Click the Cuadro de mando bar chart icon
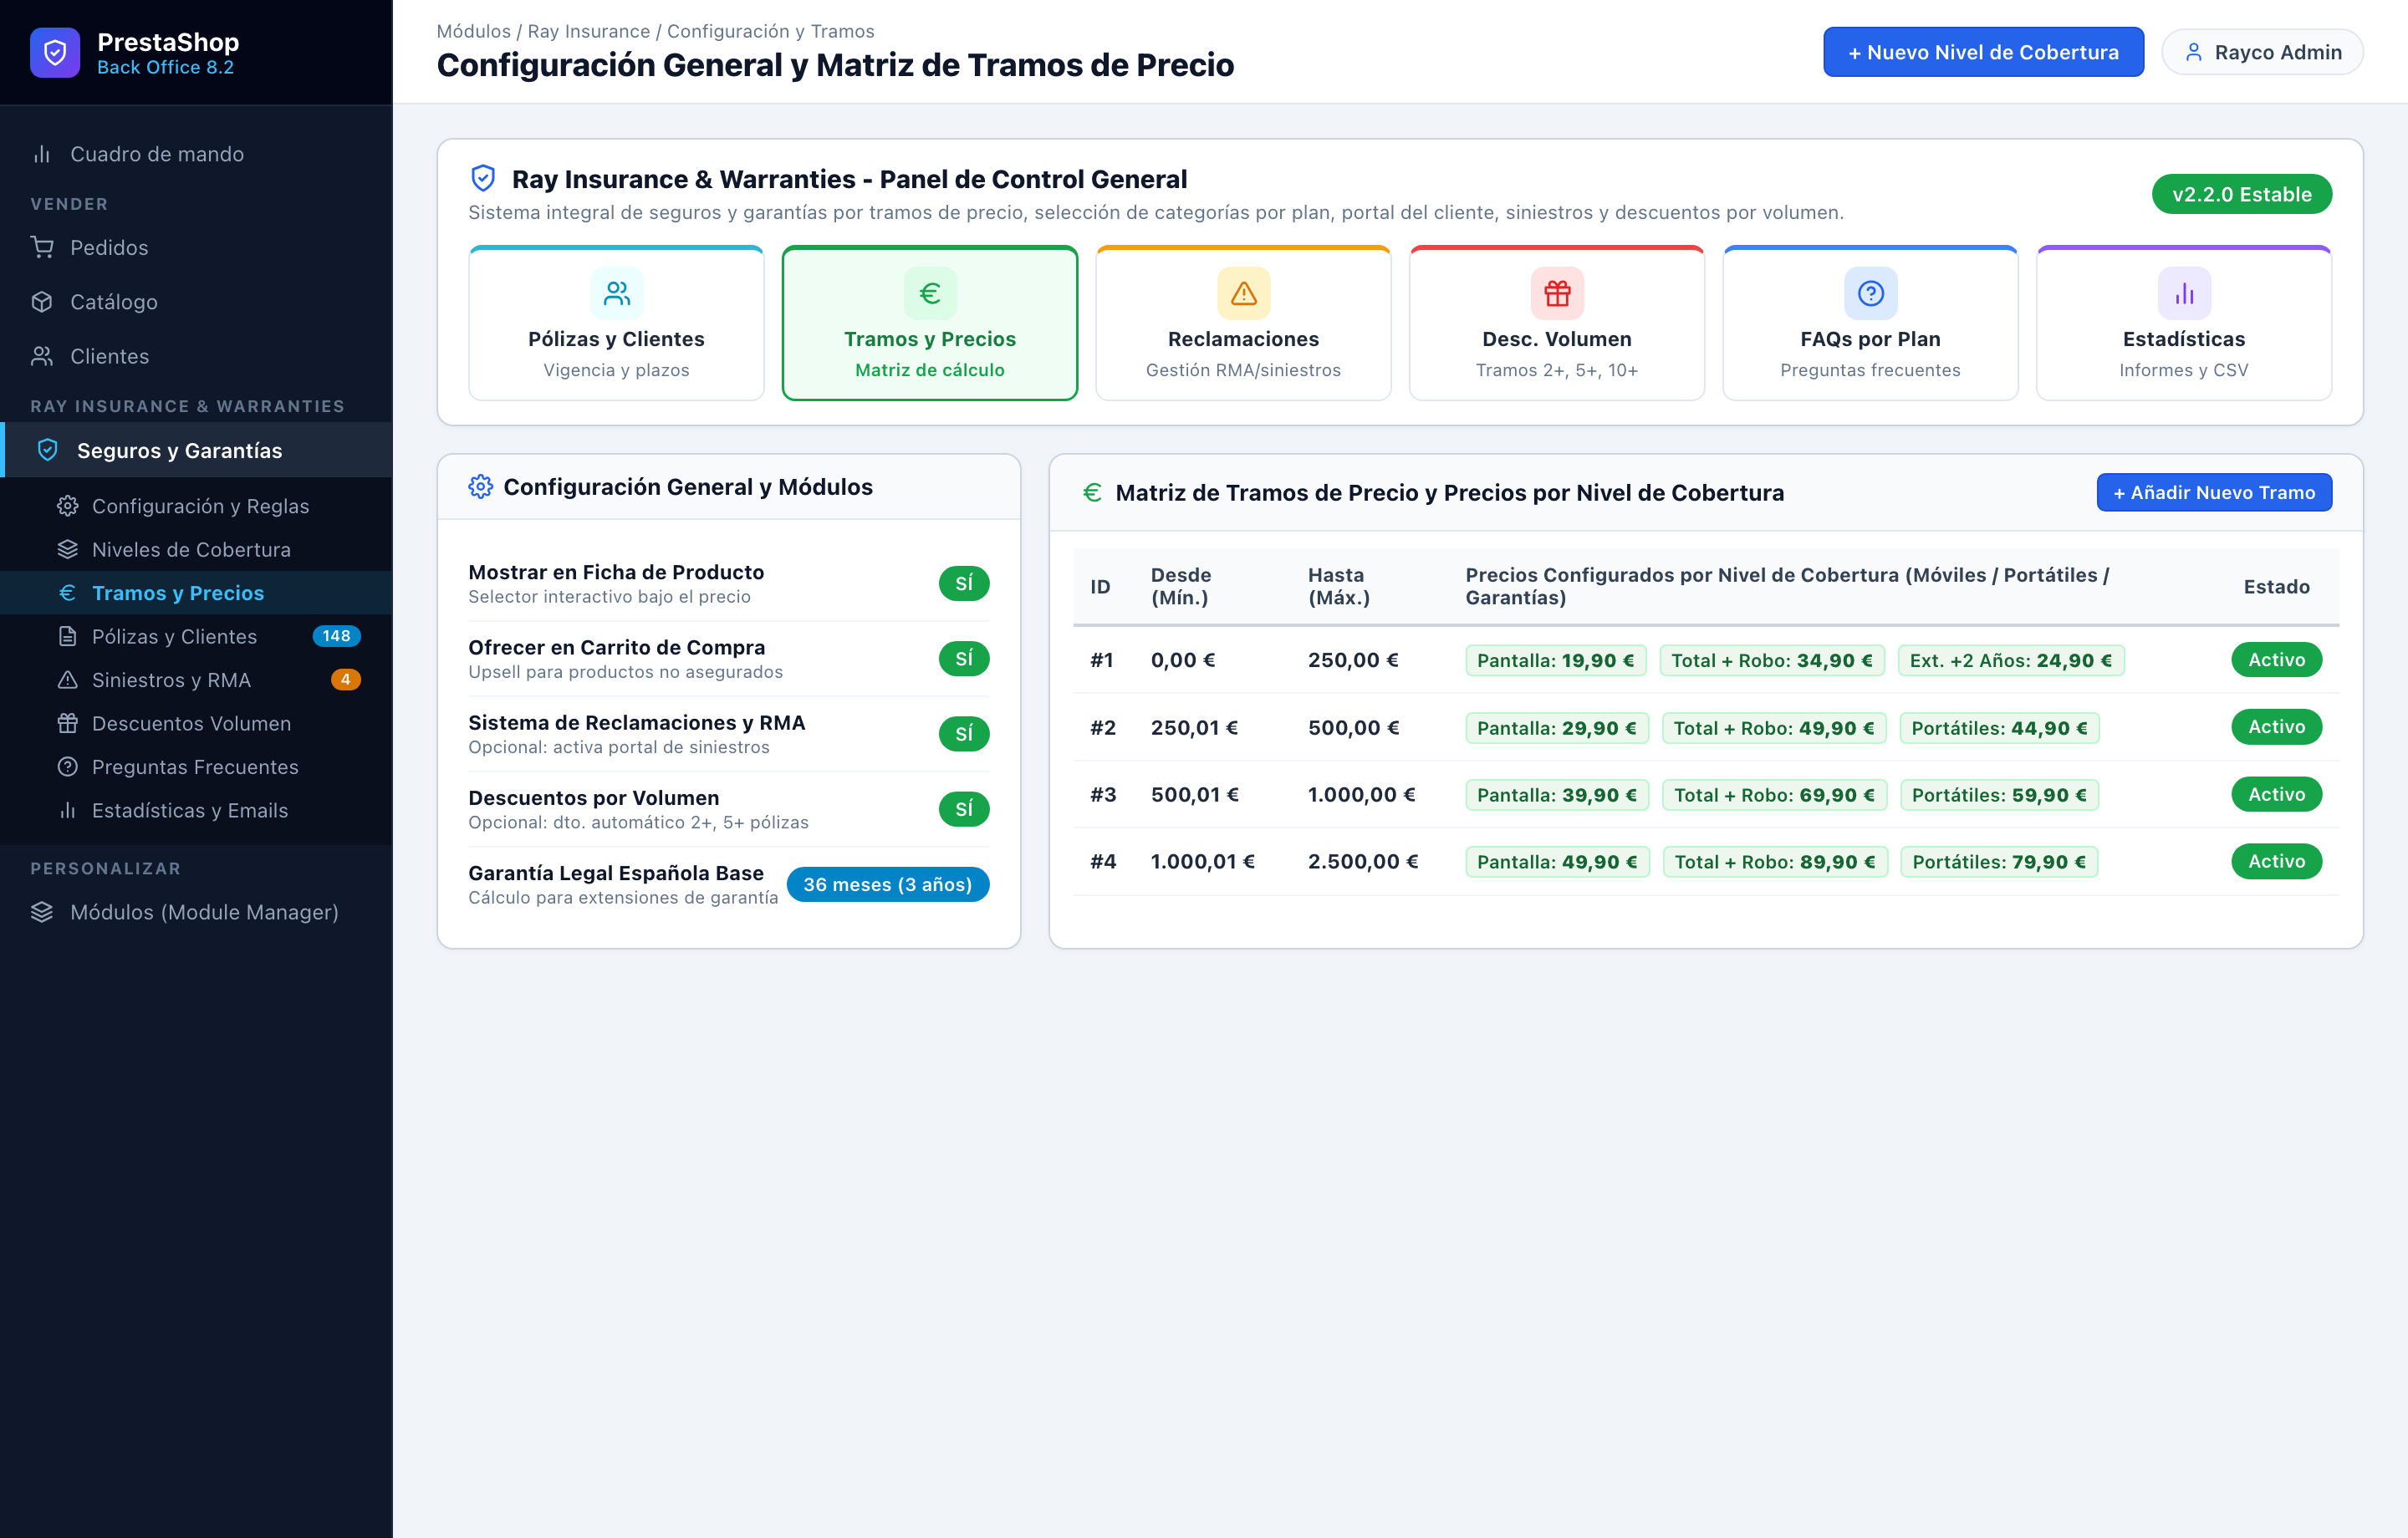Image resolution: width=2408 pixels, height=1538 pixels. tap(42, 154)
